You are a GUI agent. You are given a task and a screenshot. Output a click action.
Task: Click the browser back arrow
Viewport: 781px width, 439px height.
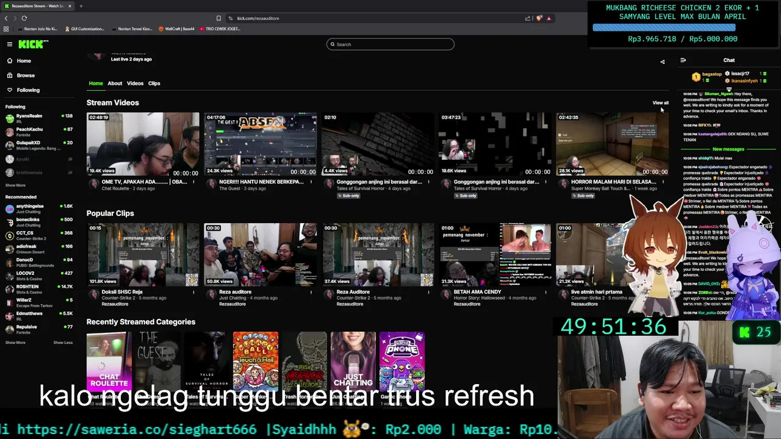click(x=6, y=18)
